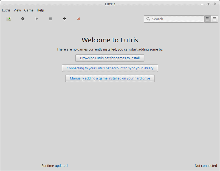Viewport: 220px width, 171px height.
Task: Maximize the Lutris window
Action: click(x=208, y=4)
